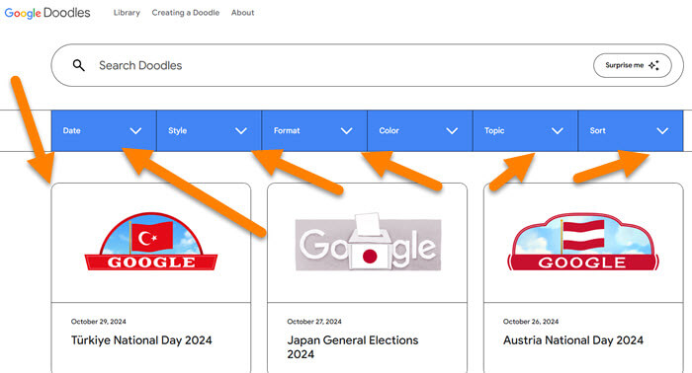Click the search magnifier icon

coord(78,65)
